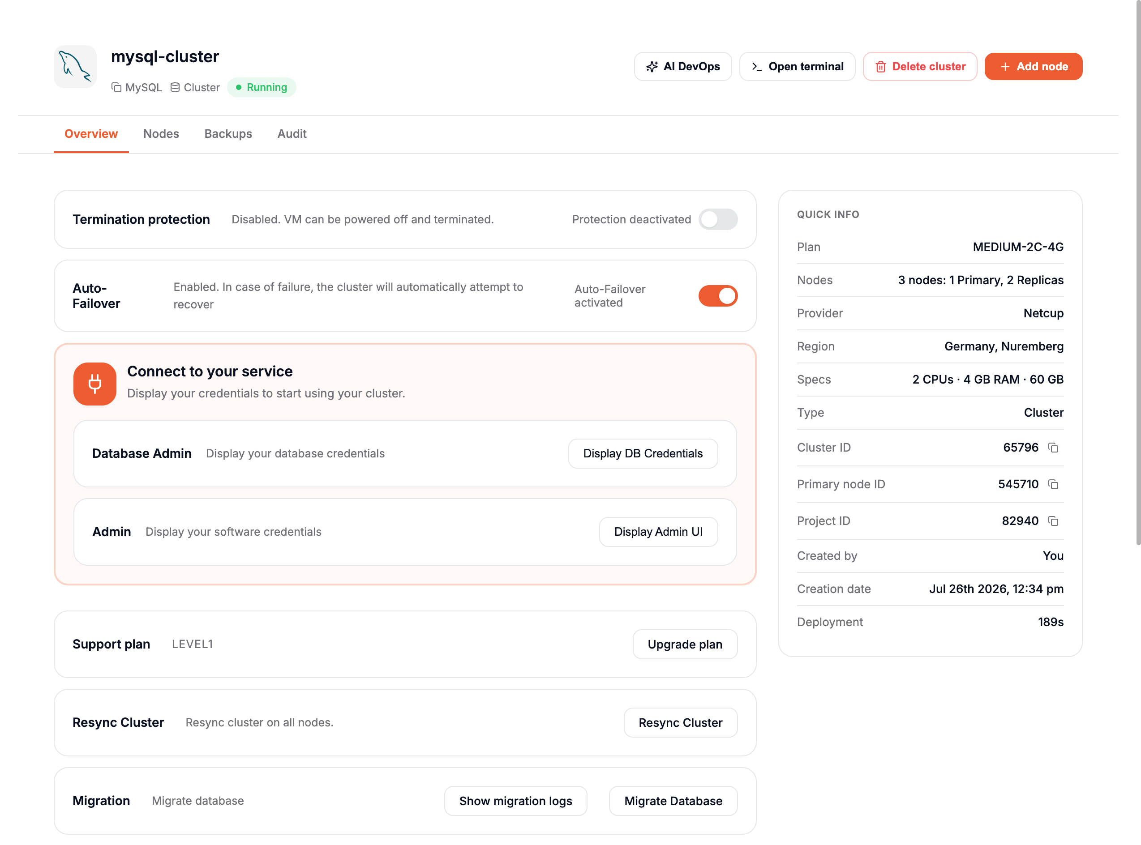Click the mysql-cluster title
1141x845 pixels.
pos(165,56)
